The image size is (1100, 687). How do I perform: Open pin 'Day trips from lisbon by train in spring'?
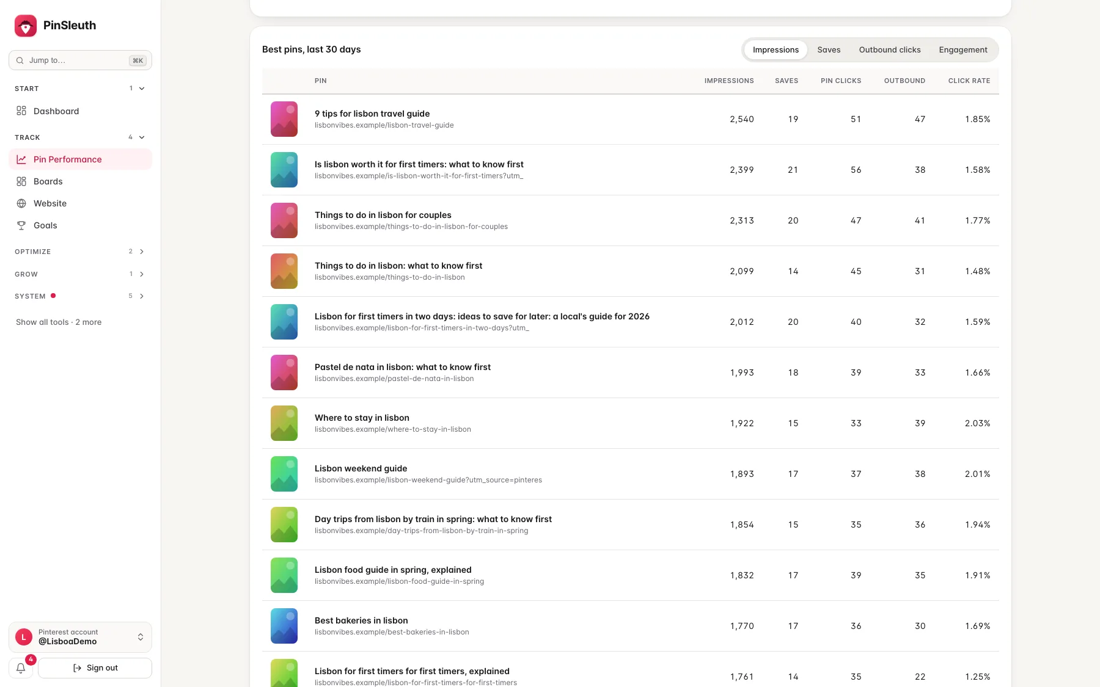[x=433, y=519]
